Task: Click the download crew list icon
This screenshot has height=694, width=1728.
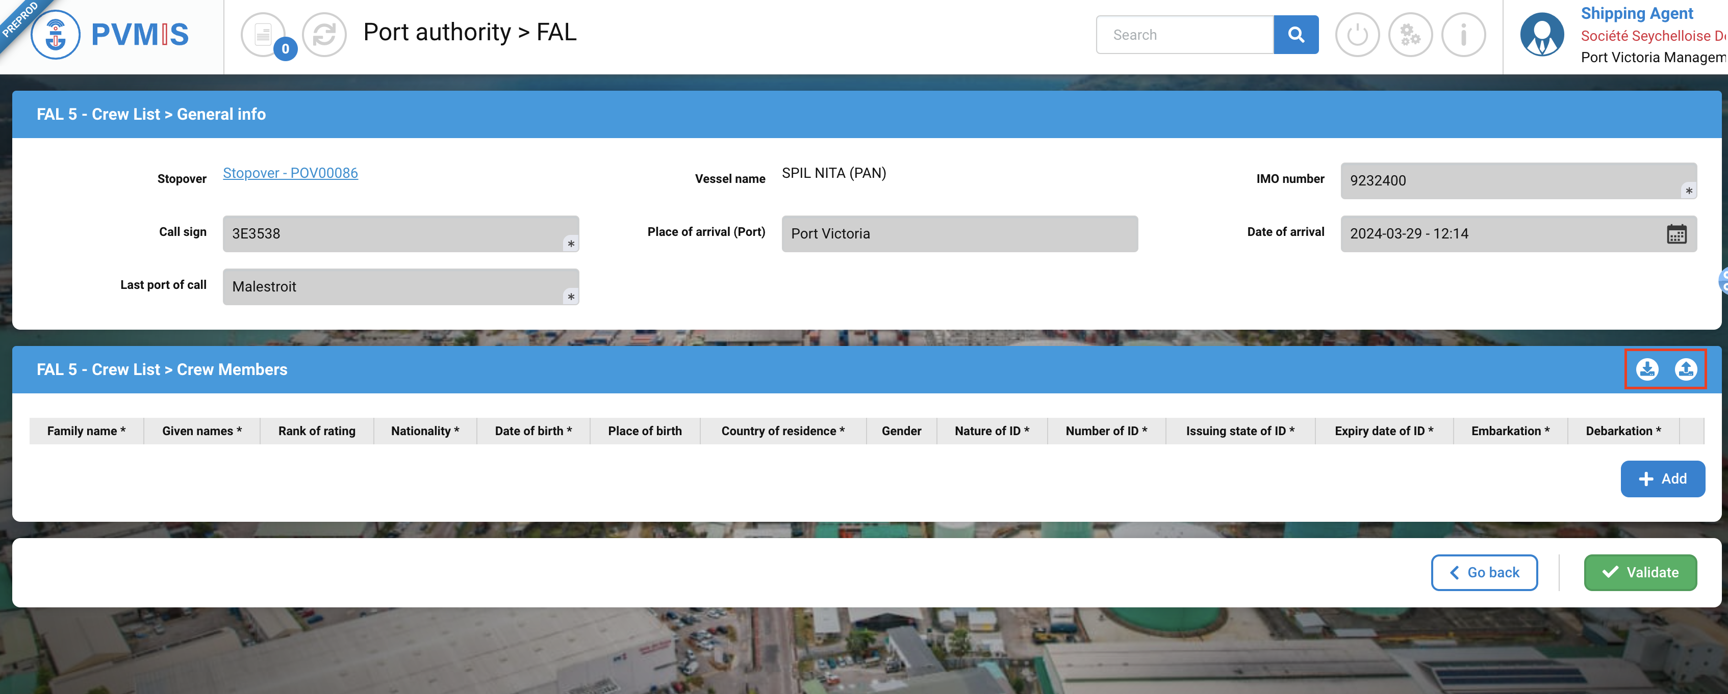Action: 1646,369
